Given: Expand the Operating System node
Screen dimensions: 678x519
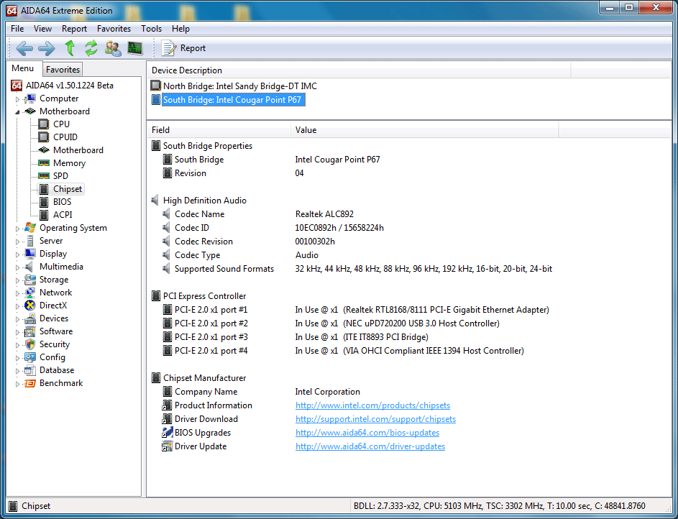Looking at the screenshot, I should coord(17,229).
